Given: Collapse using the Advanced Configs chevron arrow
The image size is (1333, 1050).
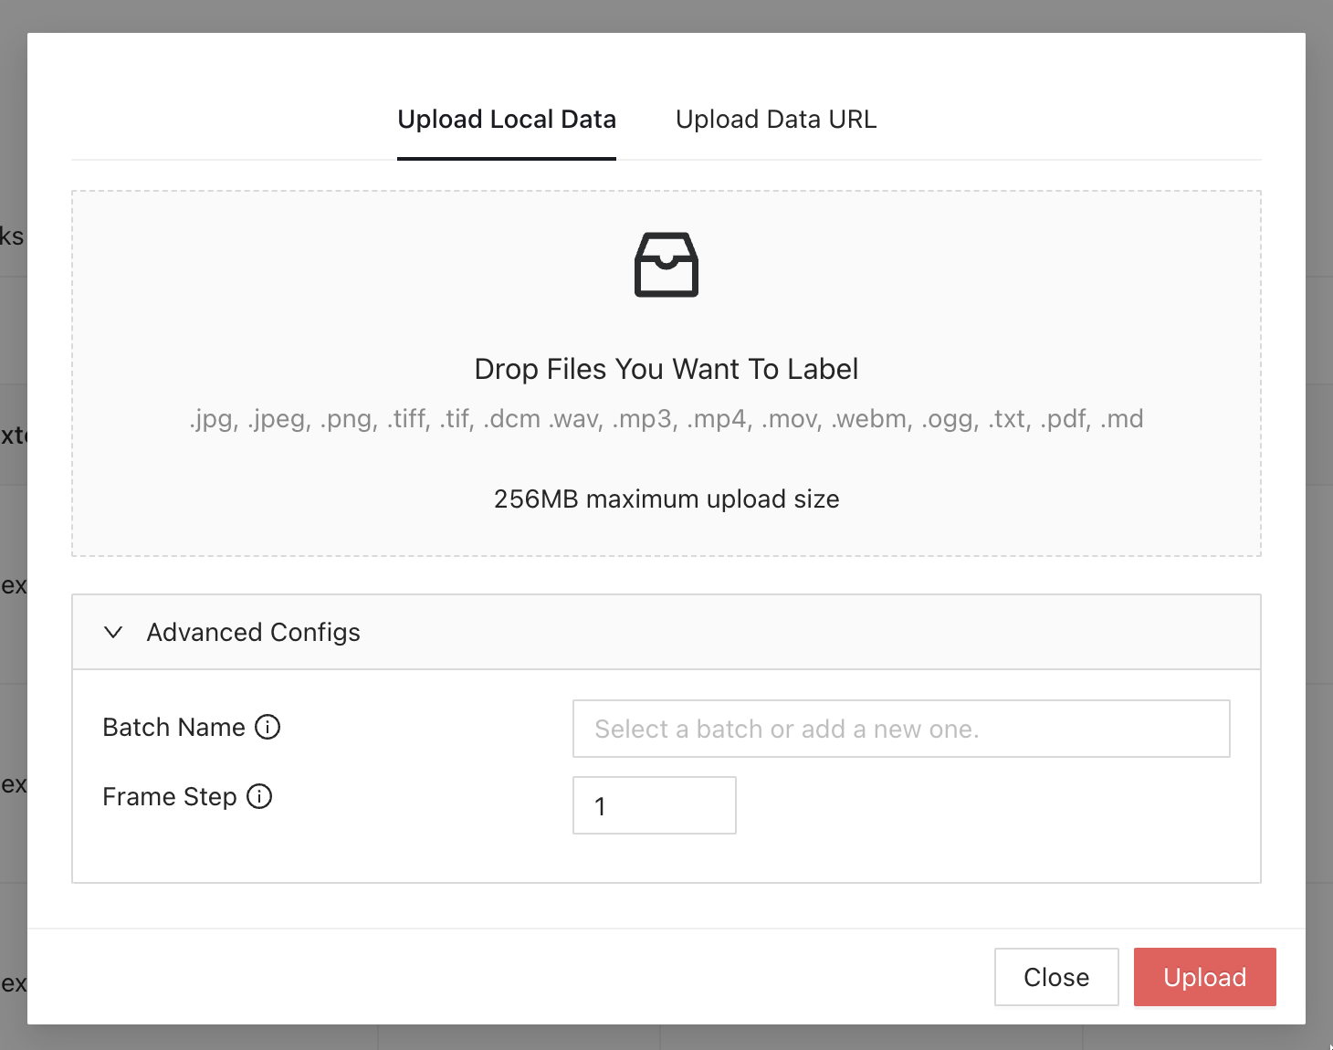Looking at the screenshot, I should tap(113, 632).
